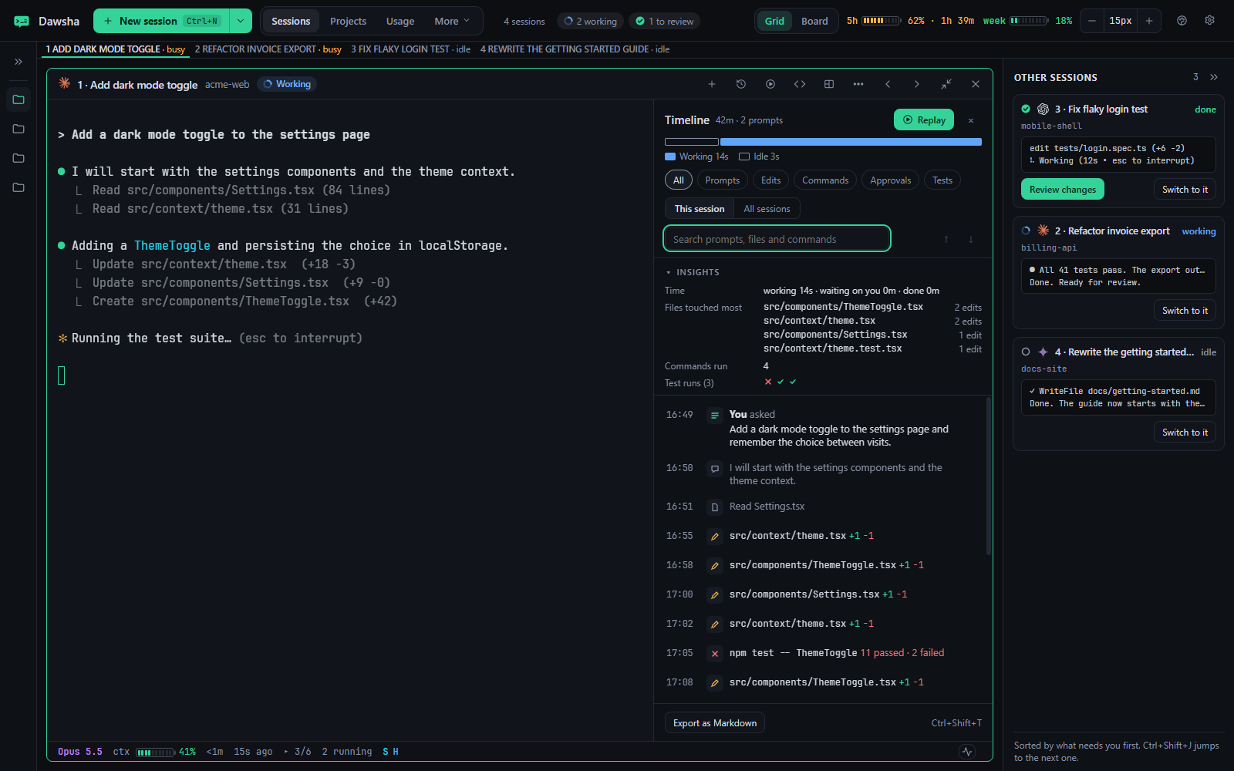Screen dimensions: 1234x771
Task: Click the week usage meter bar
Action: point(1029,21)
